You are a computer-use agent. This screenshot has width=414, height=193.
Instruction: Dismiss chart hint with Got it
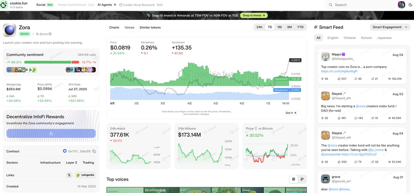point(291,113)
